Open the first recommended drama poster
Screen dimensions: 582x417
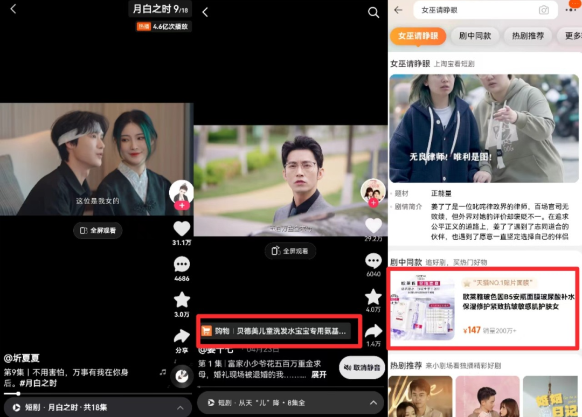point(420,396)
